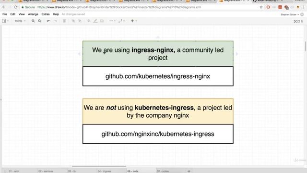
Task: Open the connection arrow style dropdown
Action: (x=112, y=21)
